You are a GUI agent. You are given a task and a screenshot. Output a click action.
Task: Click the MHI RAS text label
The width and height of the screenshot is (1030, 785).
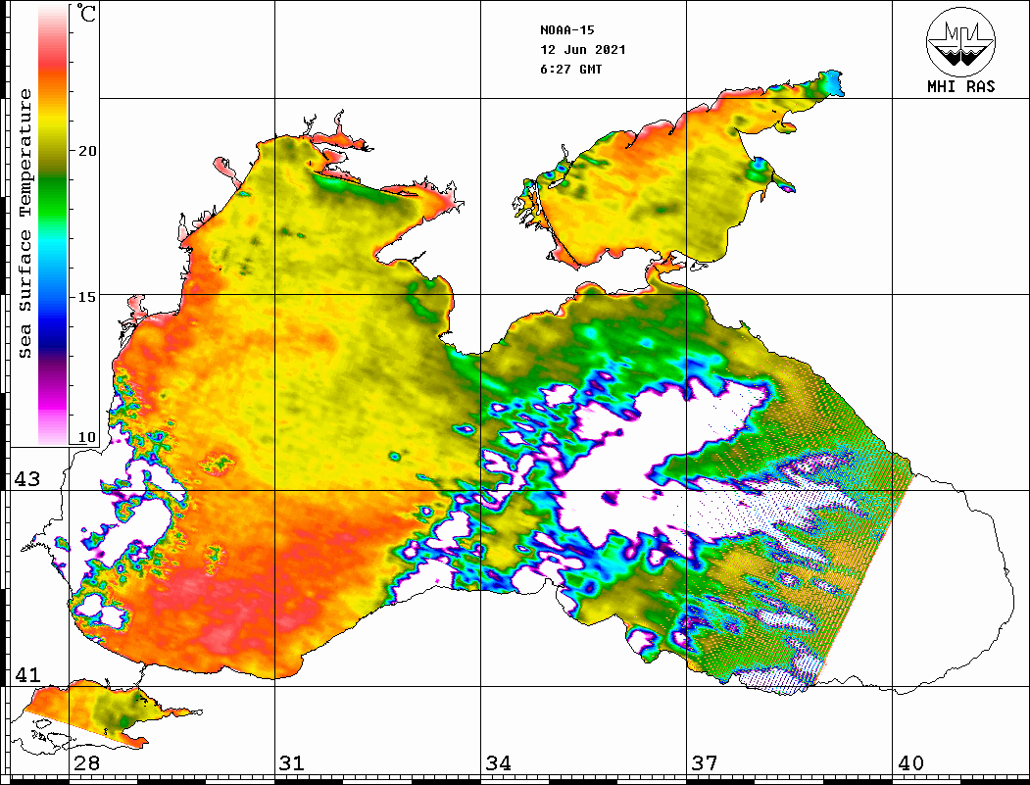coord(960,87)
